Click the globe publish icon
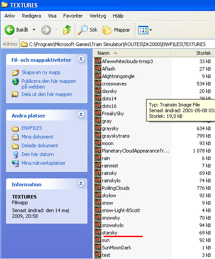This screenshot has height=259, width=215. (15, 82)
